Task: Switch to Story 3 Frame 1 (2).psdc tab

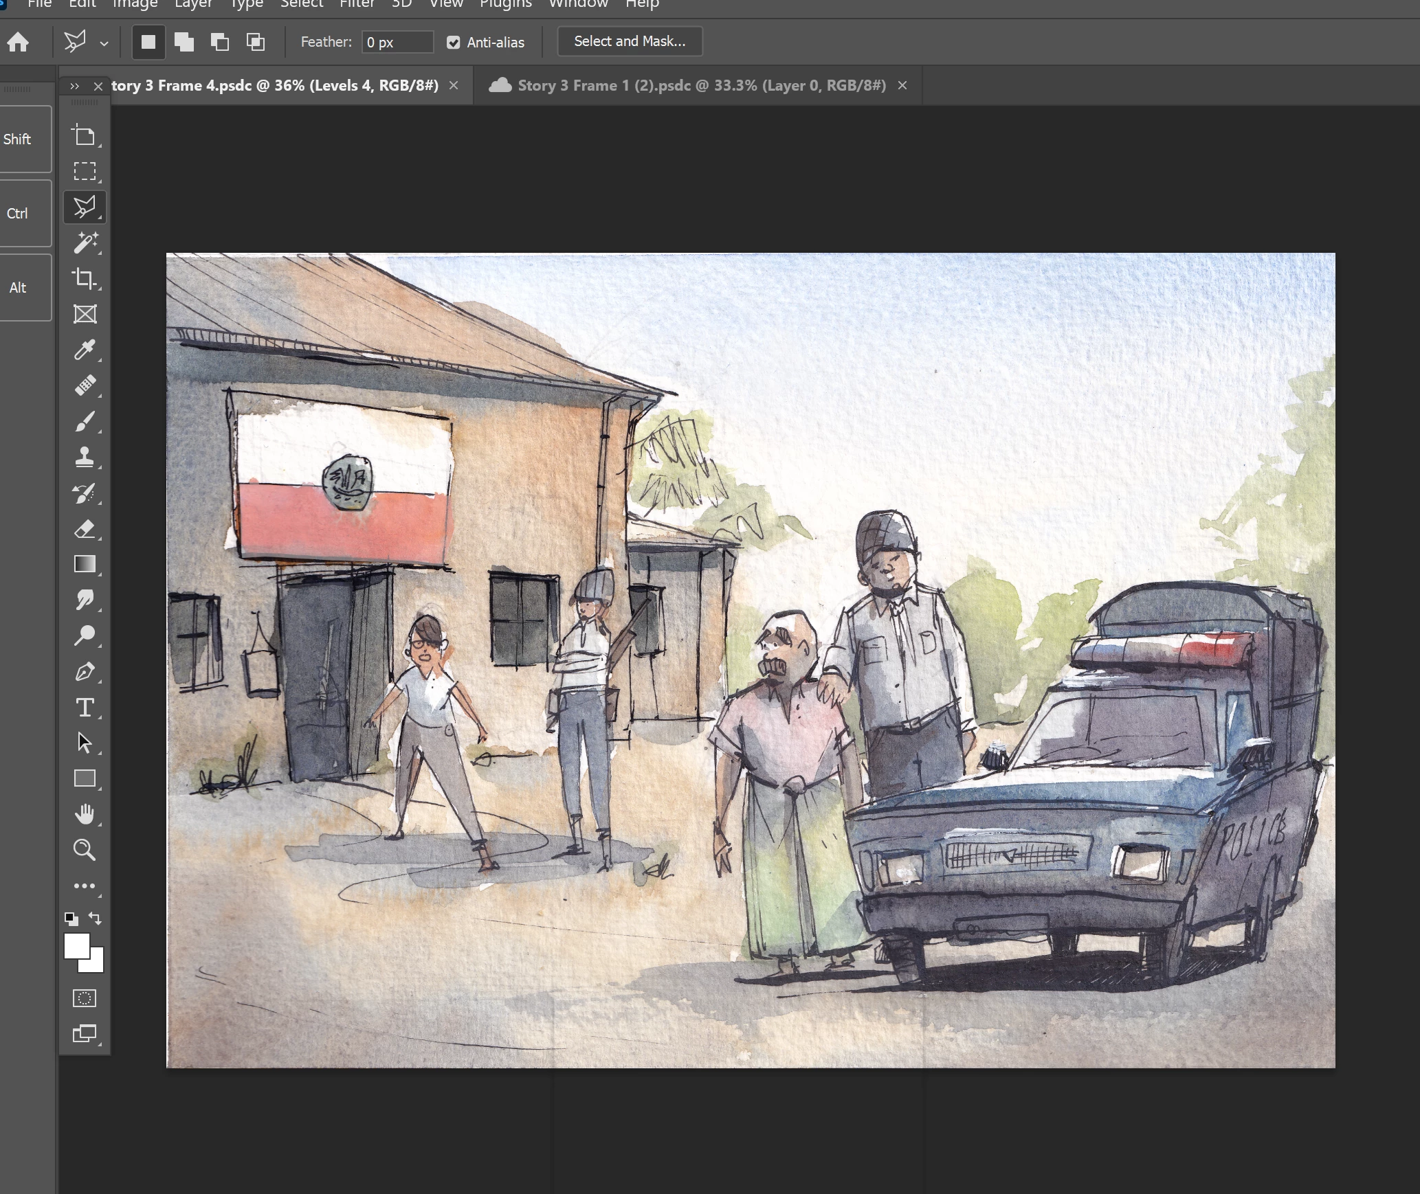Action: point(700,86)
